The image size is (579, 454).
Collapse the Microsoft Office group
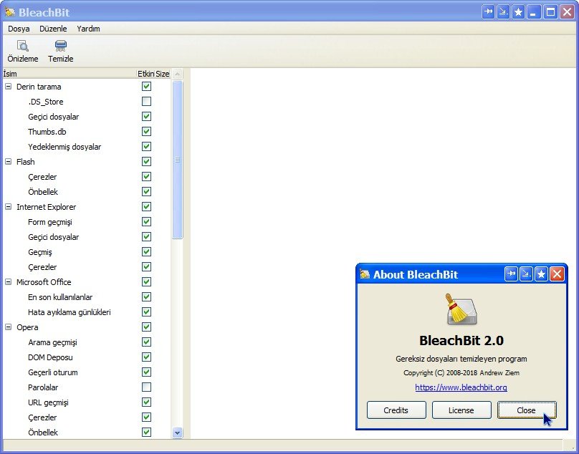pos(8,282)
